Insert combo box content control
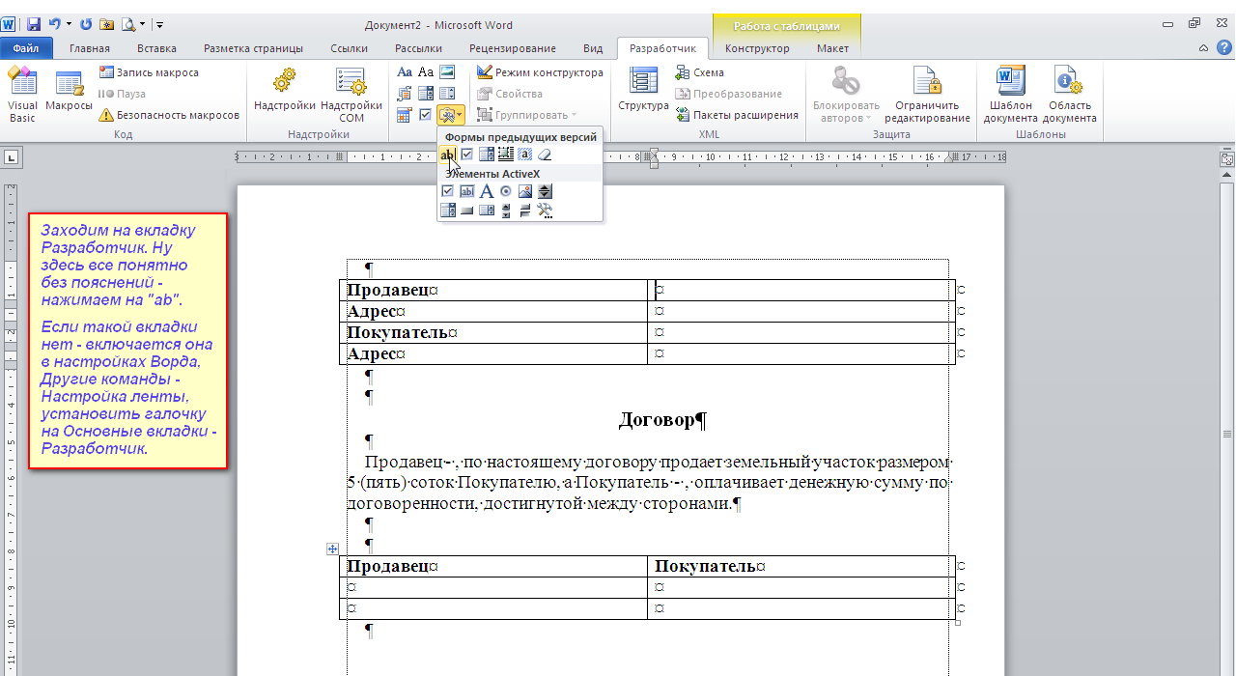The width and height of the screenshot is (1236, 676). (x=426, y=94)
